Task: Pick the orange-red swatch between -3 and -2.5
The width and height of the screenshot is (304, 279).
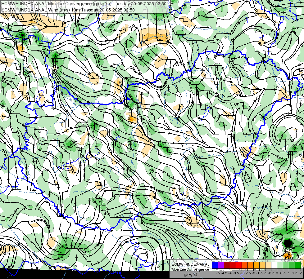Action: coord(245,265)
